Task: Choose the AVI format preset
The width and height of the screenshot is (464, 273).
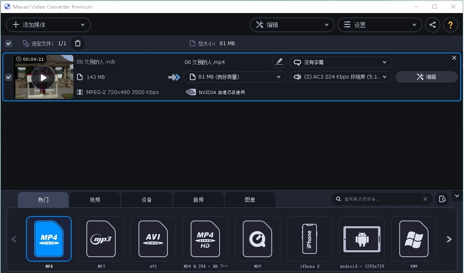Action: [153, 239]
